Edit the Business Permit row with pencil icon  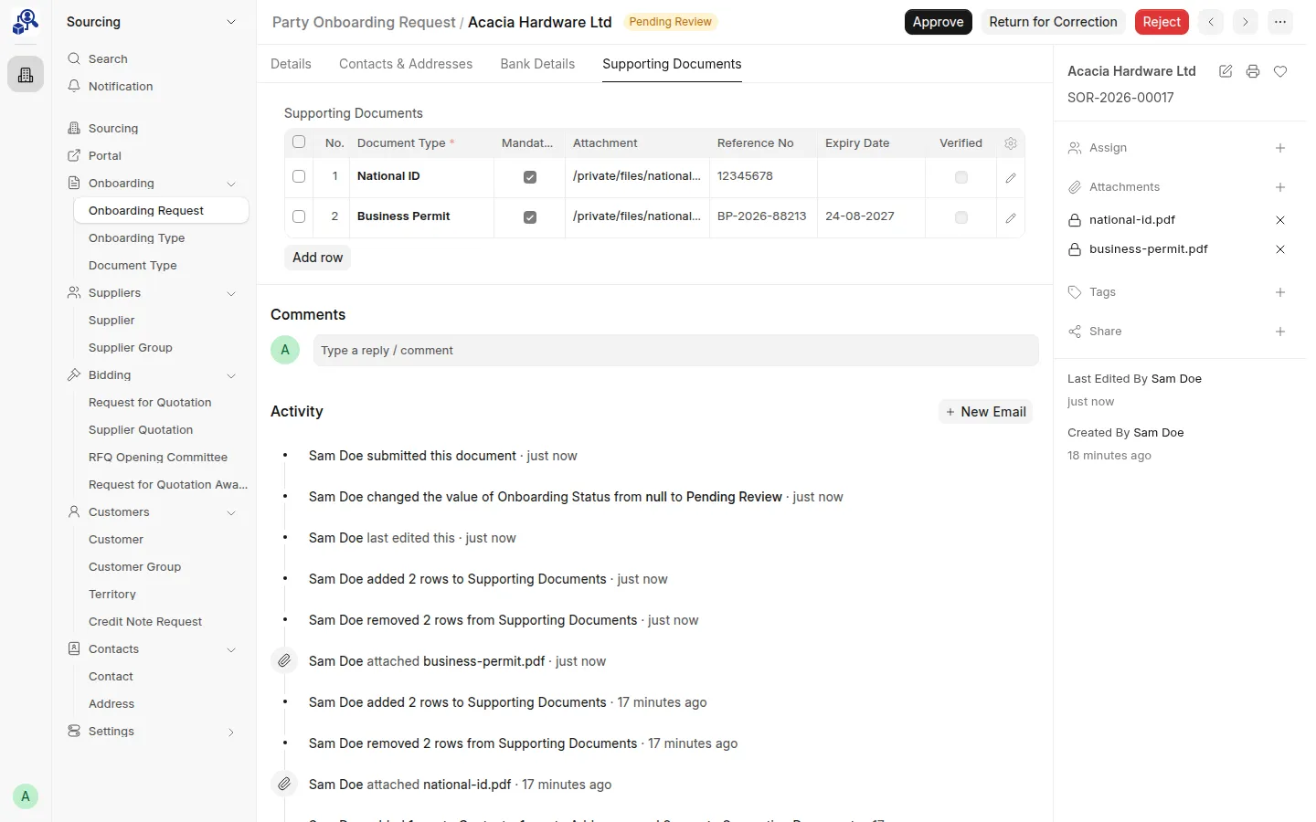(x=1011, y=217)
